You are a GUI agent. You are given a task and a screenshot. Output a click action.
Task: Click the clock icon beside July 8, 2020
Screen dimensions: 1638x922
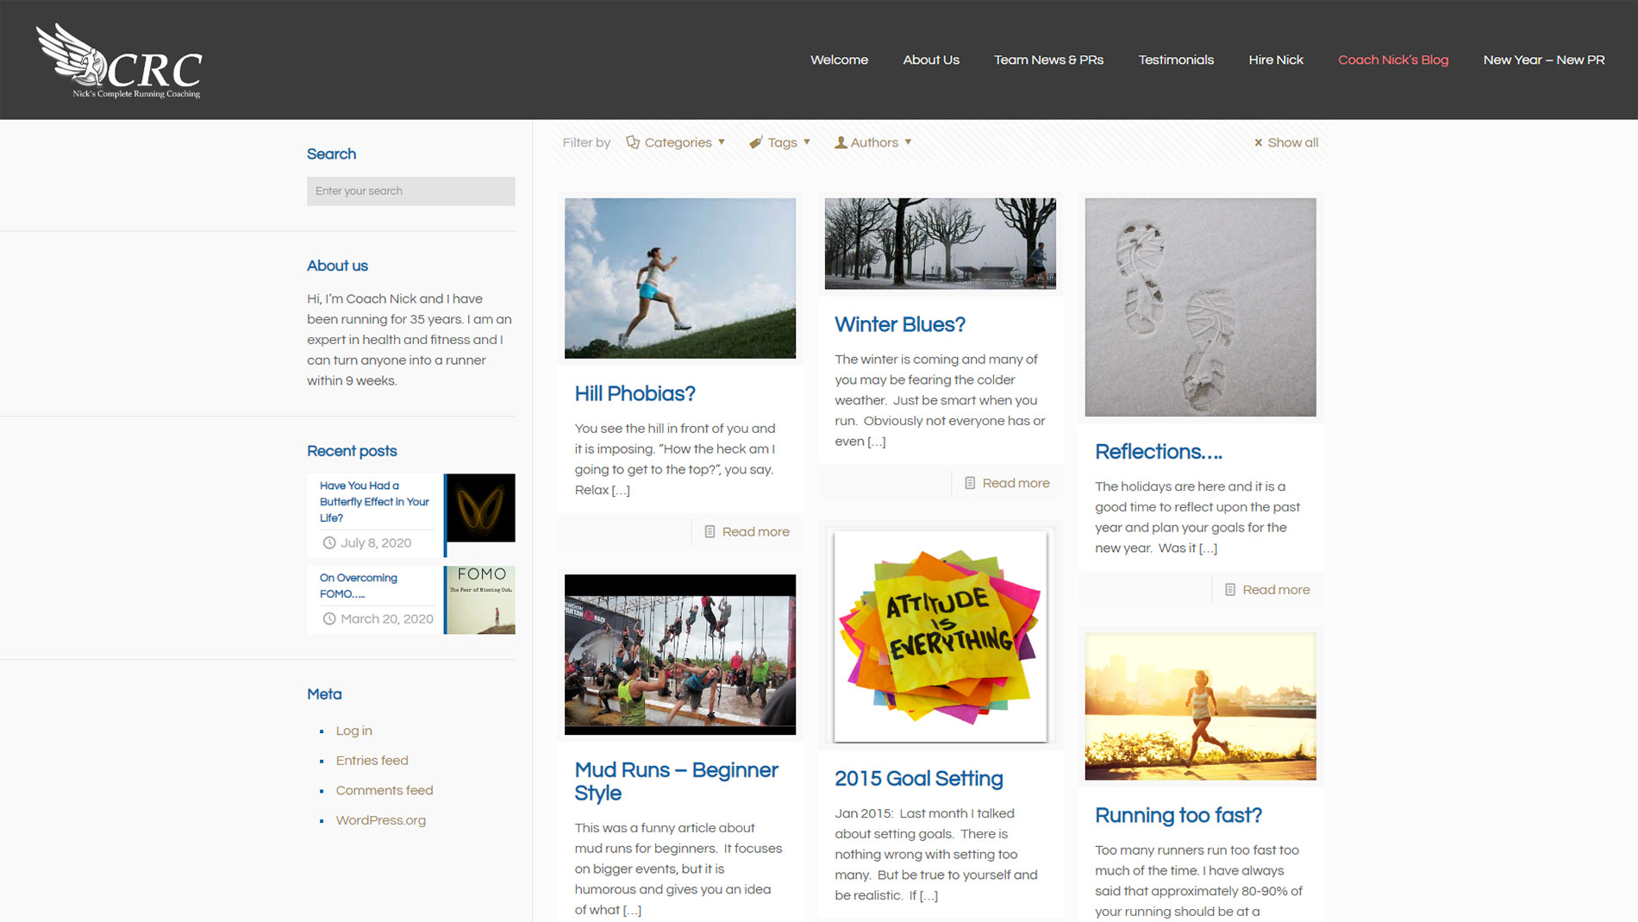329,543
